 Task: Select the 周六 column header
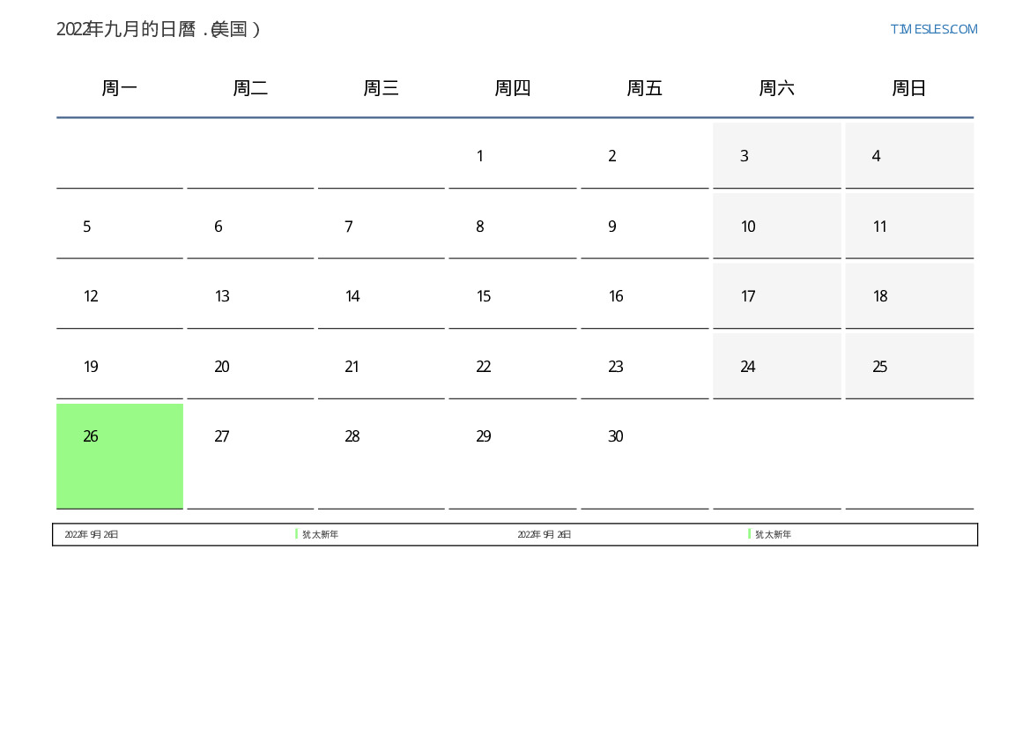tap(776, 88)
